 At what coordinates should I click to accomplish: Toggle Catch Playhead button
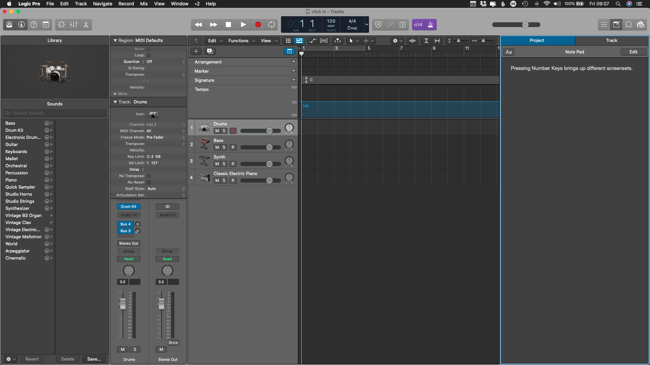(338, 41)
